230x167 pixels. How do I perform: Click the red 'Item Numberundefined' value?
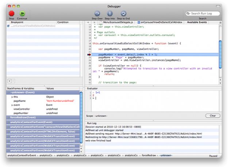point(60,101)
